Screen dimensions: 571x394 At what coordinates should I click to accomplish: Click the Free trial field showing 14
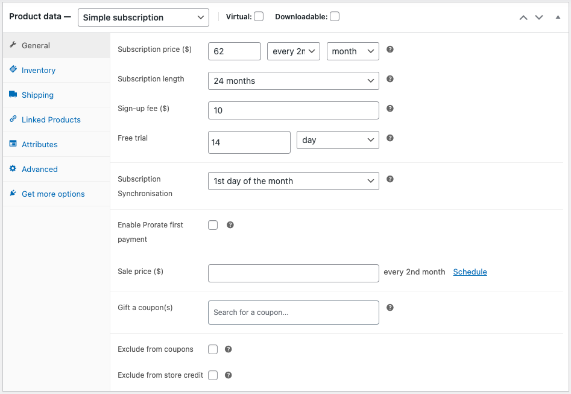250,142
